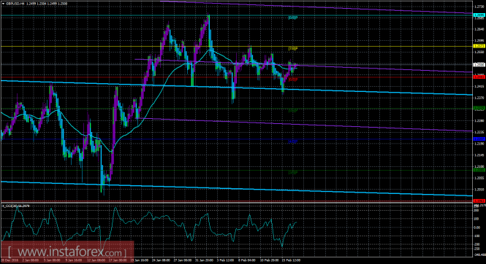Screen dimensions: 486x264
Task: Click the blue level label on the chart
Action: [x=293, y=141]
